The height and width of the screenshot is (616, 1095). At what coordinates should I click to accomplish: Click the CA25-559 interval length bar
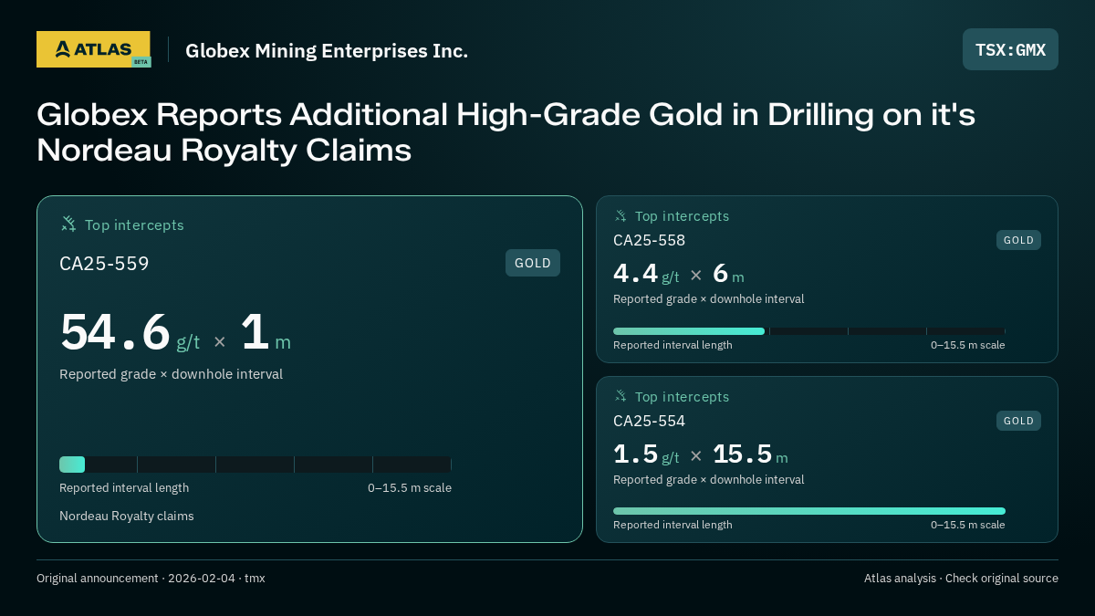tap(255, 465)
